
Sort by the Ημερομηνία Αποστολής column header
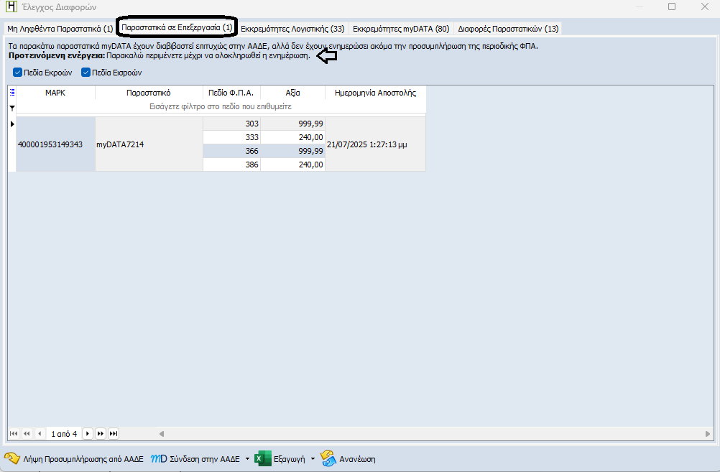(375, 93)
